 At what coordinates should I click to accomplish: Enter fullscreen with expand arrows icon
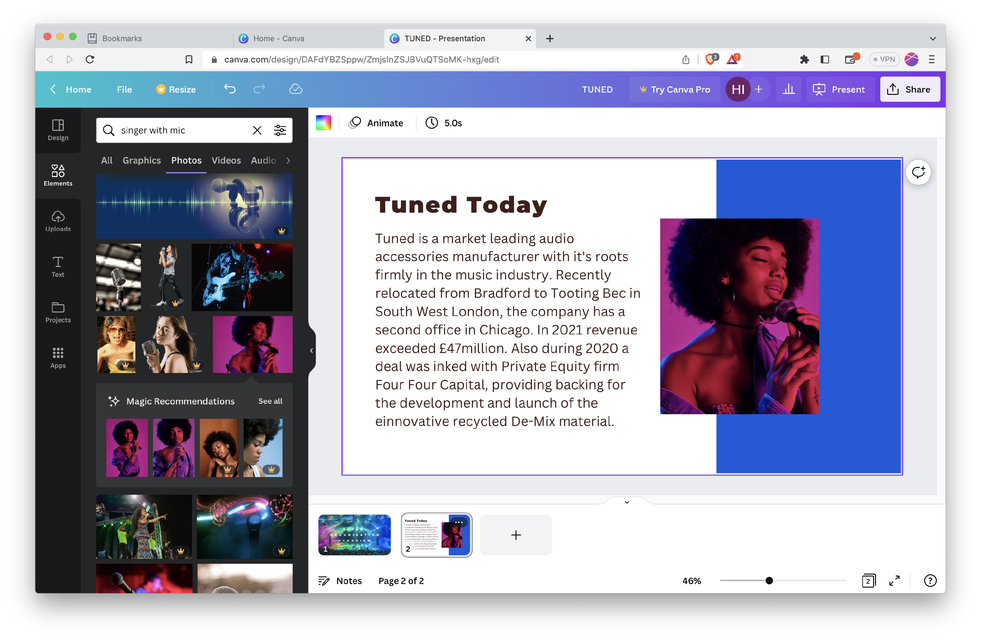[x=894, y=581]
